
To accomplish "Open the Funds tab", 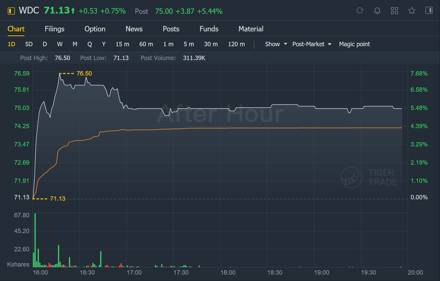I will (x=209, y=29).
